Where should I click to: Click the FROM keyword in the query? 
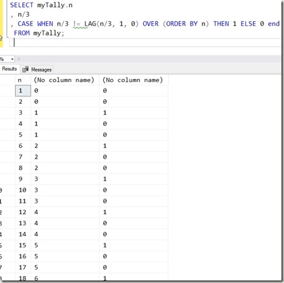click(x=22, y=33)
